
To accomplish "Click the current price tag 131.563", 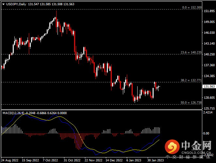I will coord(209,87).
